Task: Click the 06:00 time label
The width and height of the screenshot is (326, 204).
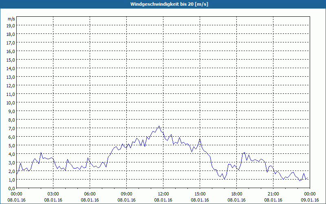Action: coord(90,194)
